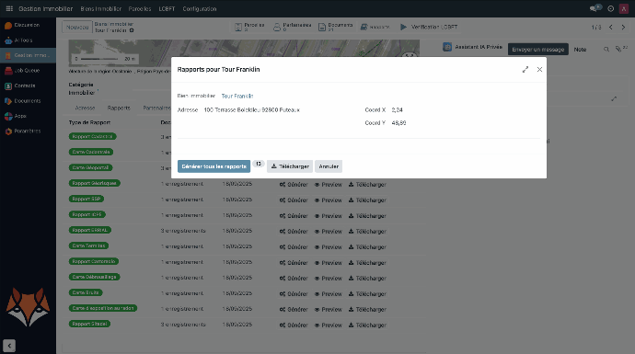Viewport: 635px width, 354px height.
Task: Select the Rapport Géorisques tag
Action: [x=95, y=183]
